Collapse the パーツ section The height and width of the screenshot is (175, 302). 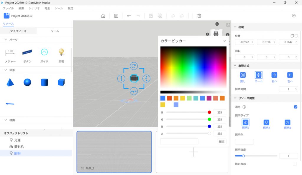pyautogui.click(x=6, y=40)
